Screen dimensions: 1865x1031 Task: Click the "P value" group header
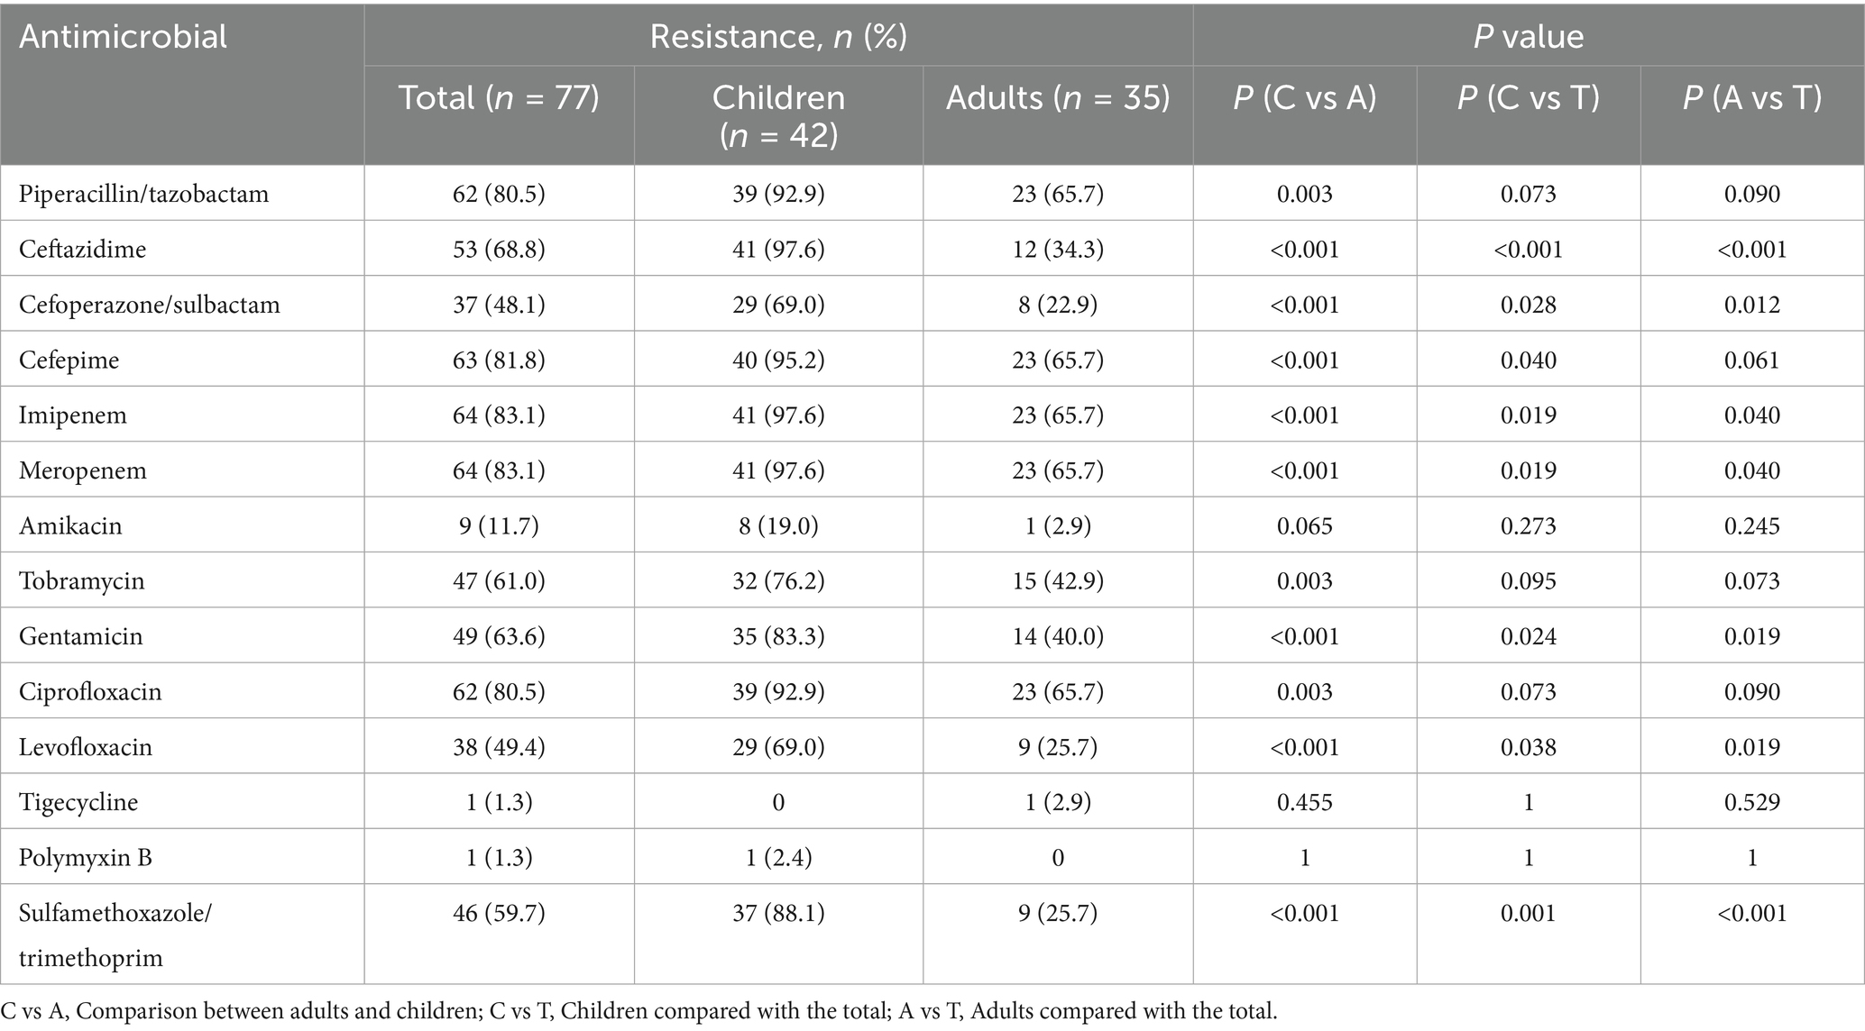(1529, 37)
